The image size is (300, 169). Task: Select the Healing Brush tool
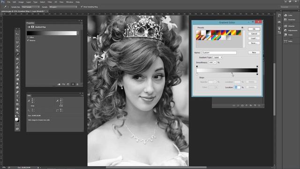[x=17, y=59]
